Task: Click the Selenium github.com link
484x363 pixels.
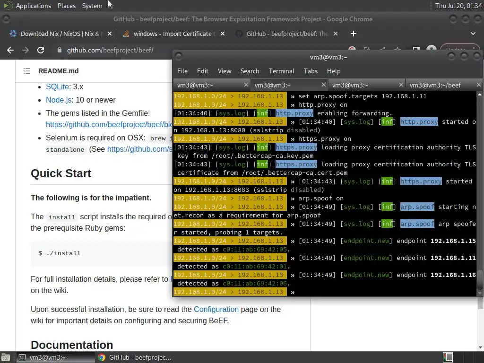Action: [x=139, y=149]
